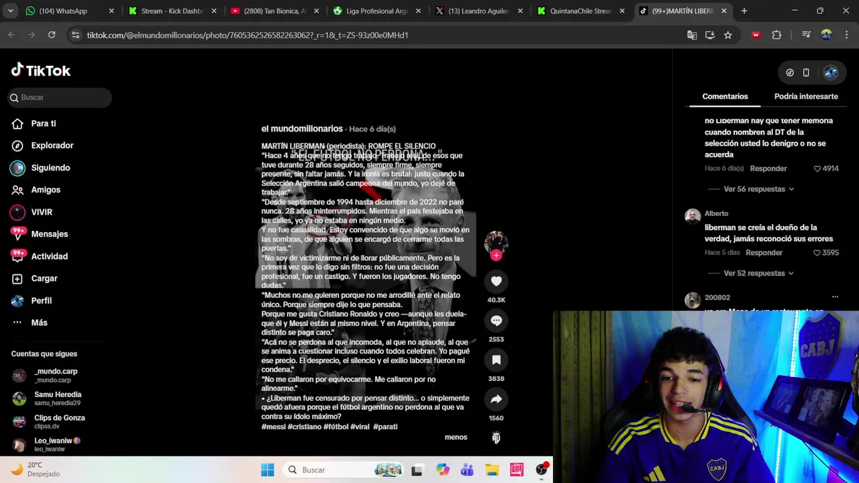Click the TikTok logo
859x483 pixels.
point(41,70)
